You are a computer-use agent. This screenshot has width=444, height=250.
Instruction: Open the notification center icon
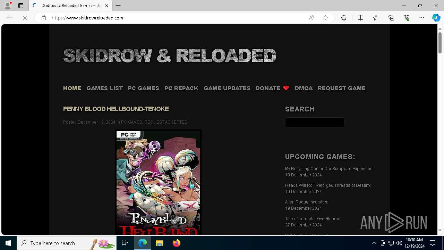(x=433, y=243)
